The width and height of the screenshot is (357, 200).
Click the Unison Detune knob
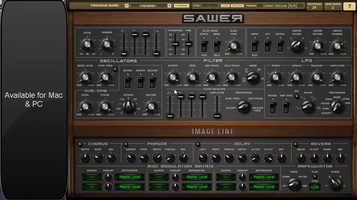(x=317, y=46)
